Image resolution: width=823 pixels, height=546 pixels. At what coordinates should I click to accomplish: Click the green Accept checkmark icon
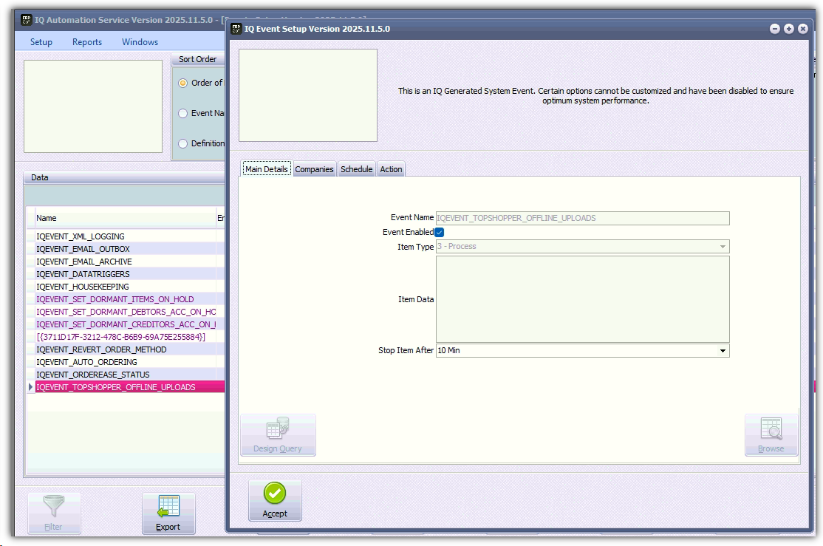point(274,494)
